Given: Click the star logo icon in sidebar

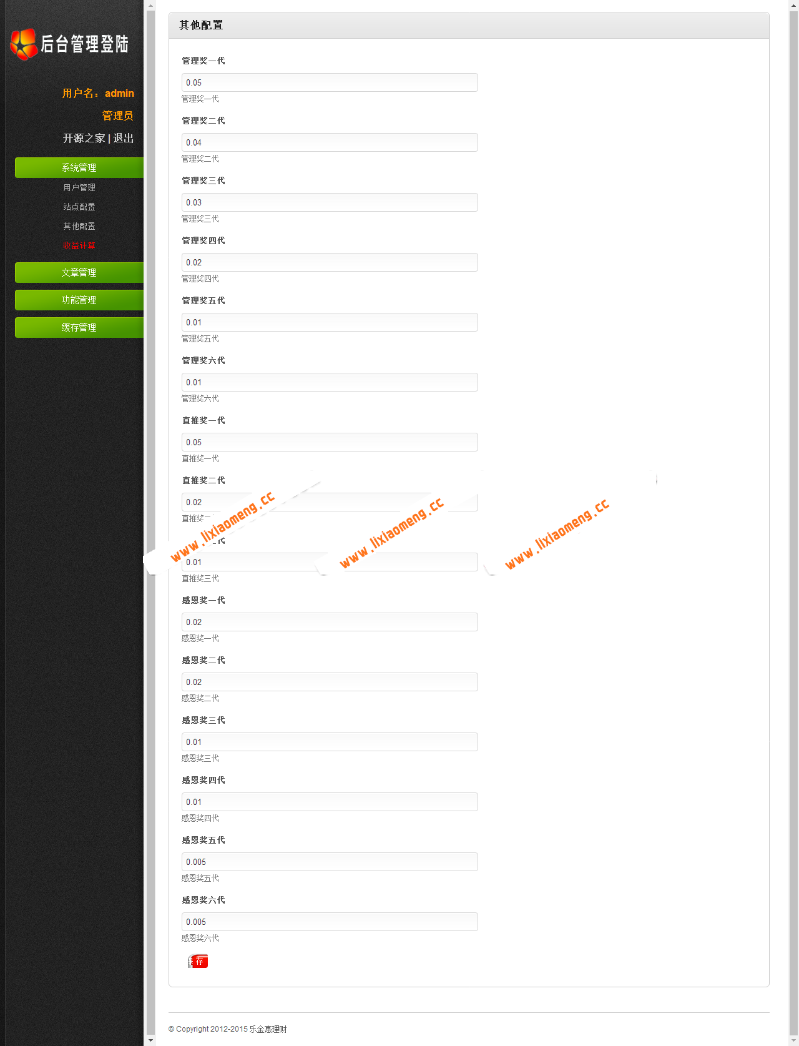Looking at the screenshot, I should tap(24, 44).
